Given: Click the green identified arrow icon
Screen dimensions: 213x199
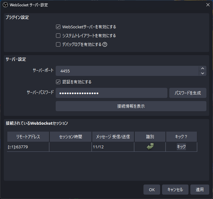Looking at the screenshot, I should (x=150, y=147).
